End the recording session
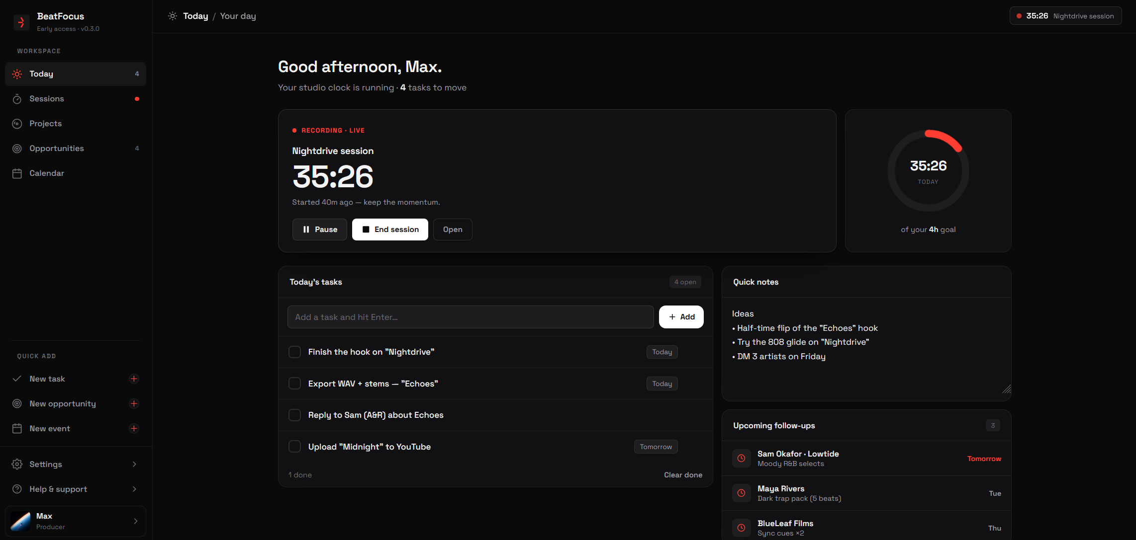This screenshot has height=540, width=1136. 390,230
